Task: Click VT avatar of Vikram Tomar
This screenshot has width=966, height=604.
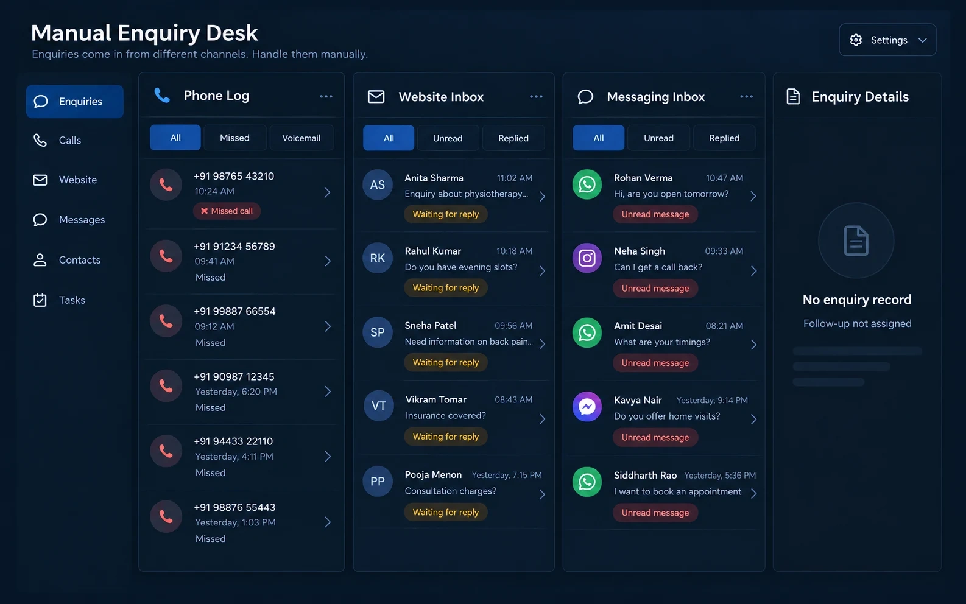Action: pyautogui.click(x=378, y=406)
